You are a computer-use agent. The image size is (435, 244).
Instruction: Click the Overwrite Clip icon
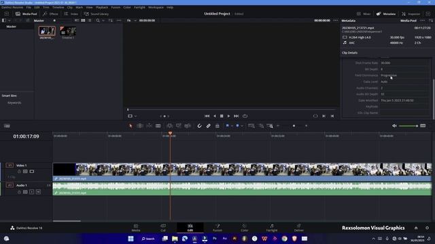click(179, 126)
